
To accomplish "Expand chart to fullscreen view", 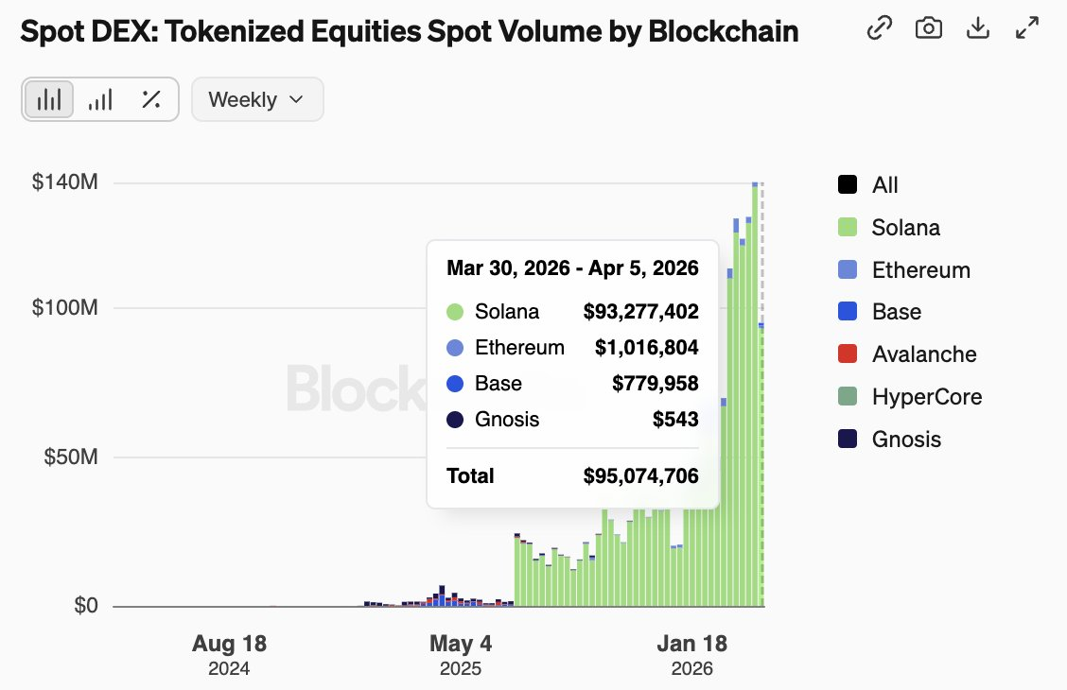I will pyautogui.click(x=1026, y=29).
